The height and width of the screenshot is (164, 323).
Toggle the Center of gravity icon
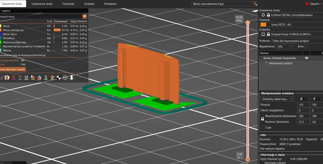click(x=59, y=78)
